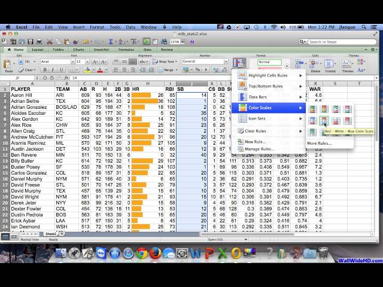Open Excel from the Dock X icon
The image size is (383, 287).
point(222,253)
